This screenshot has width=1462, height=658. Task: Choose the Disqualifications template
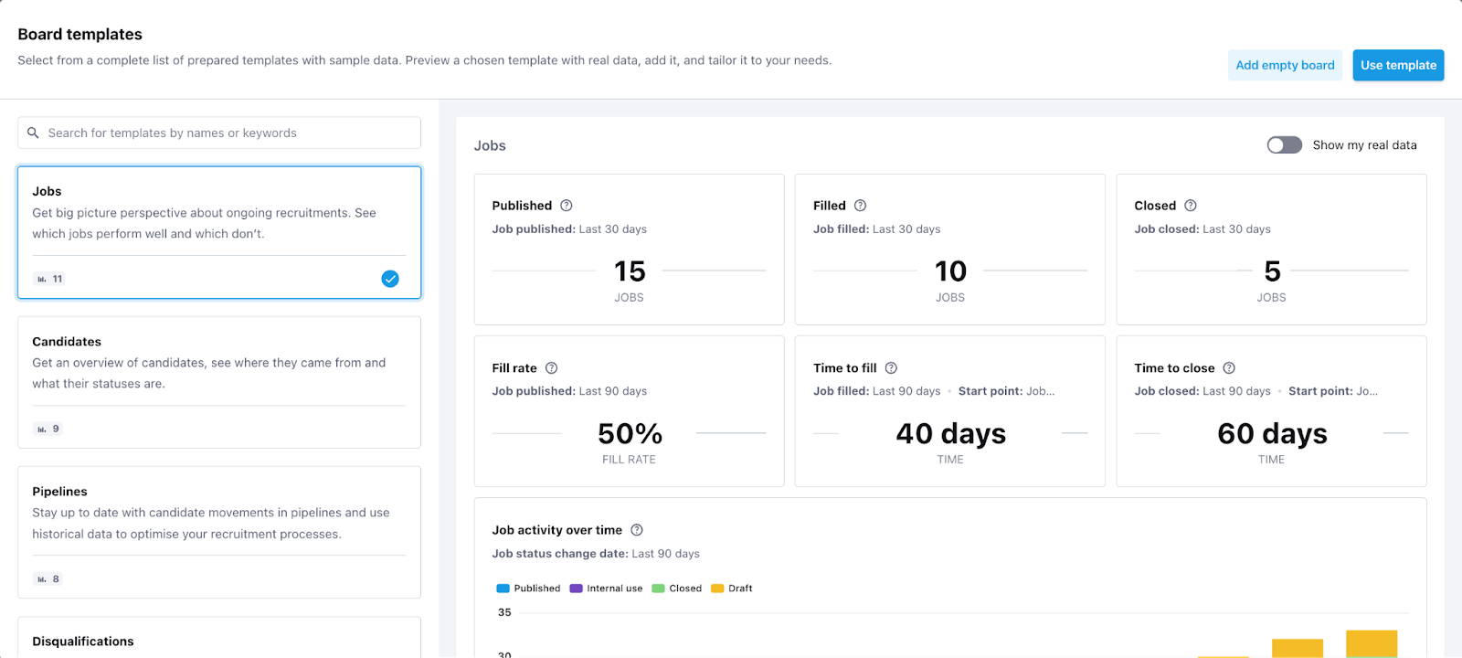219,640
